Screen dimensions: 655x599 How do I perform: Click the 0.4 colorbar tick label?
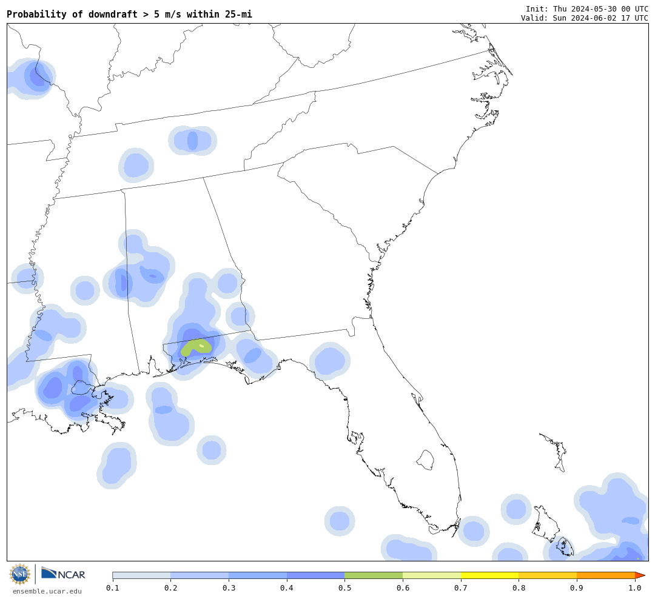click(286, 588)
